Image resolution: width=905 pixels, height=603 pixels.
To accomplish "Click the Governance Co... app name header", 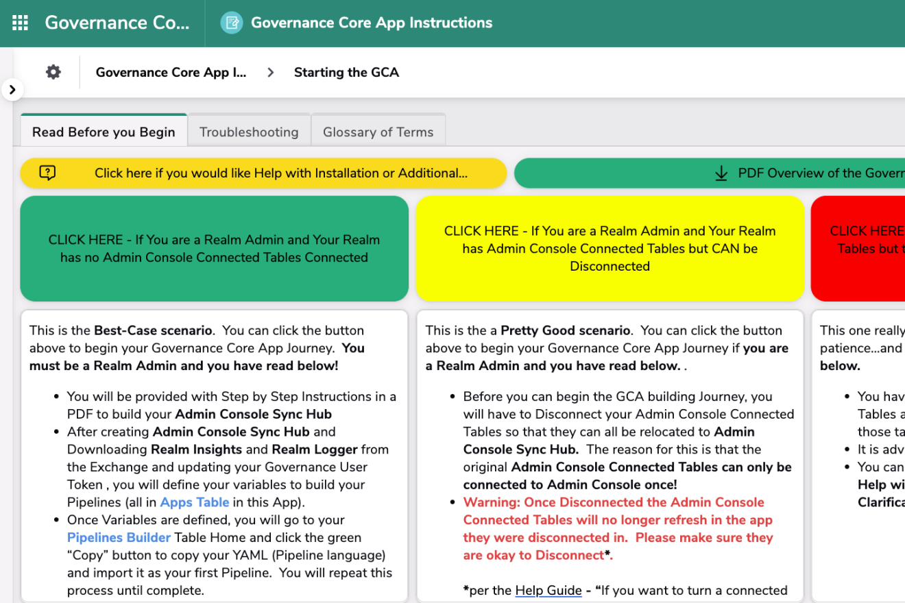I will click(x=117, y=23).
